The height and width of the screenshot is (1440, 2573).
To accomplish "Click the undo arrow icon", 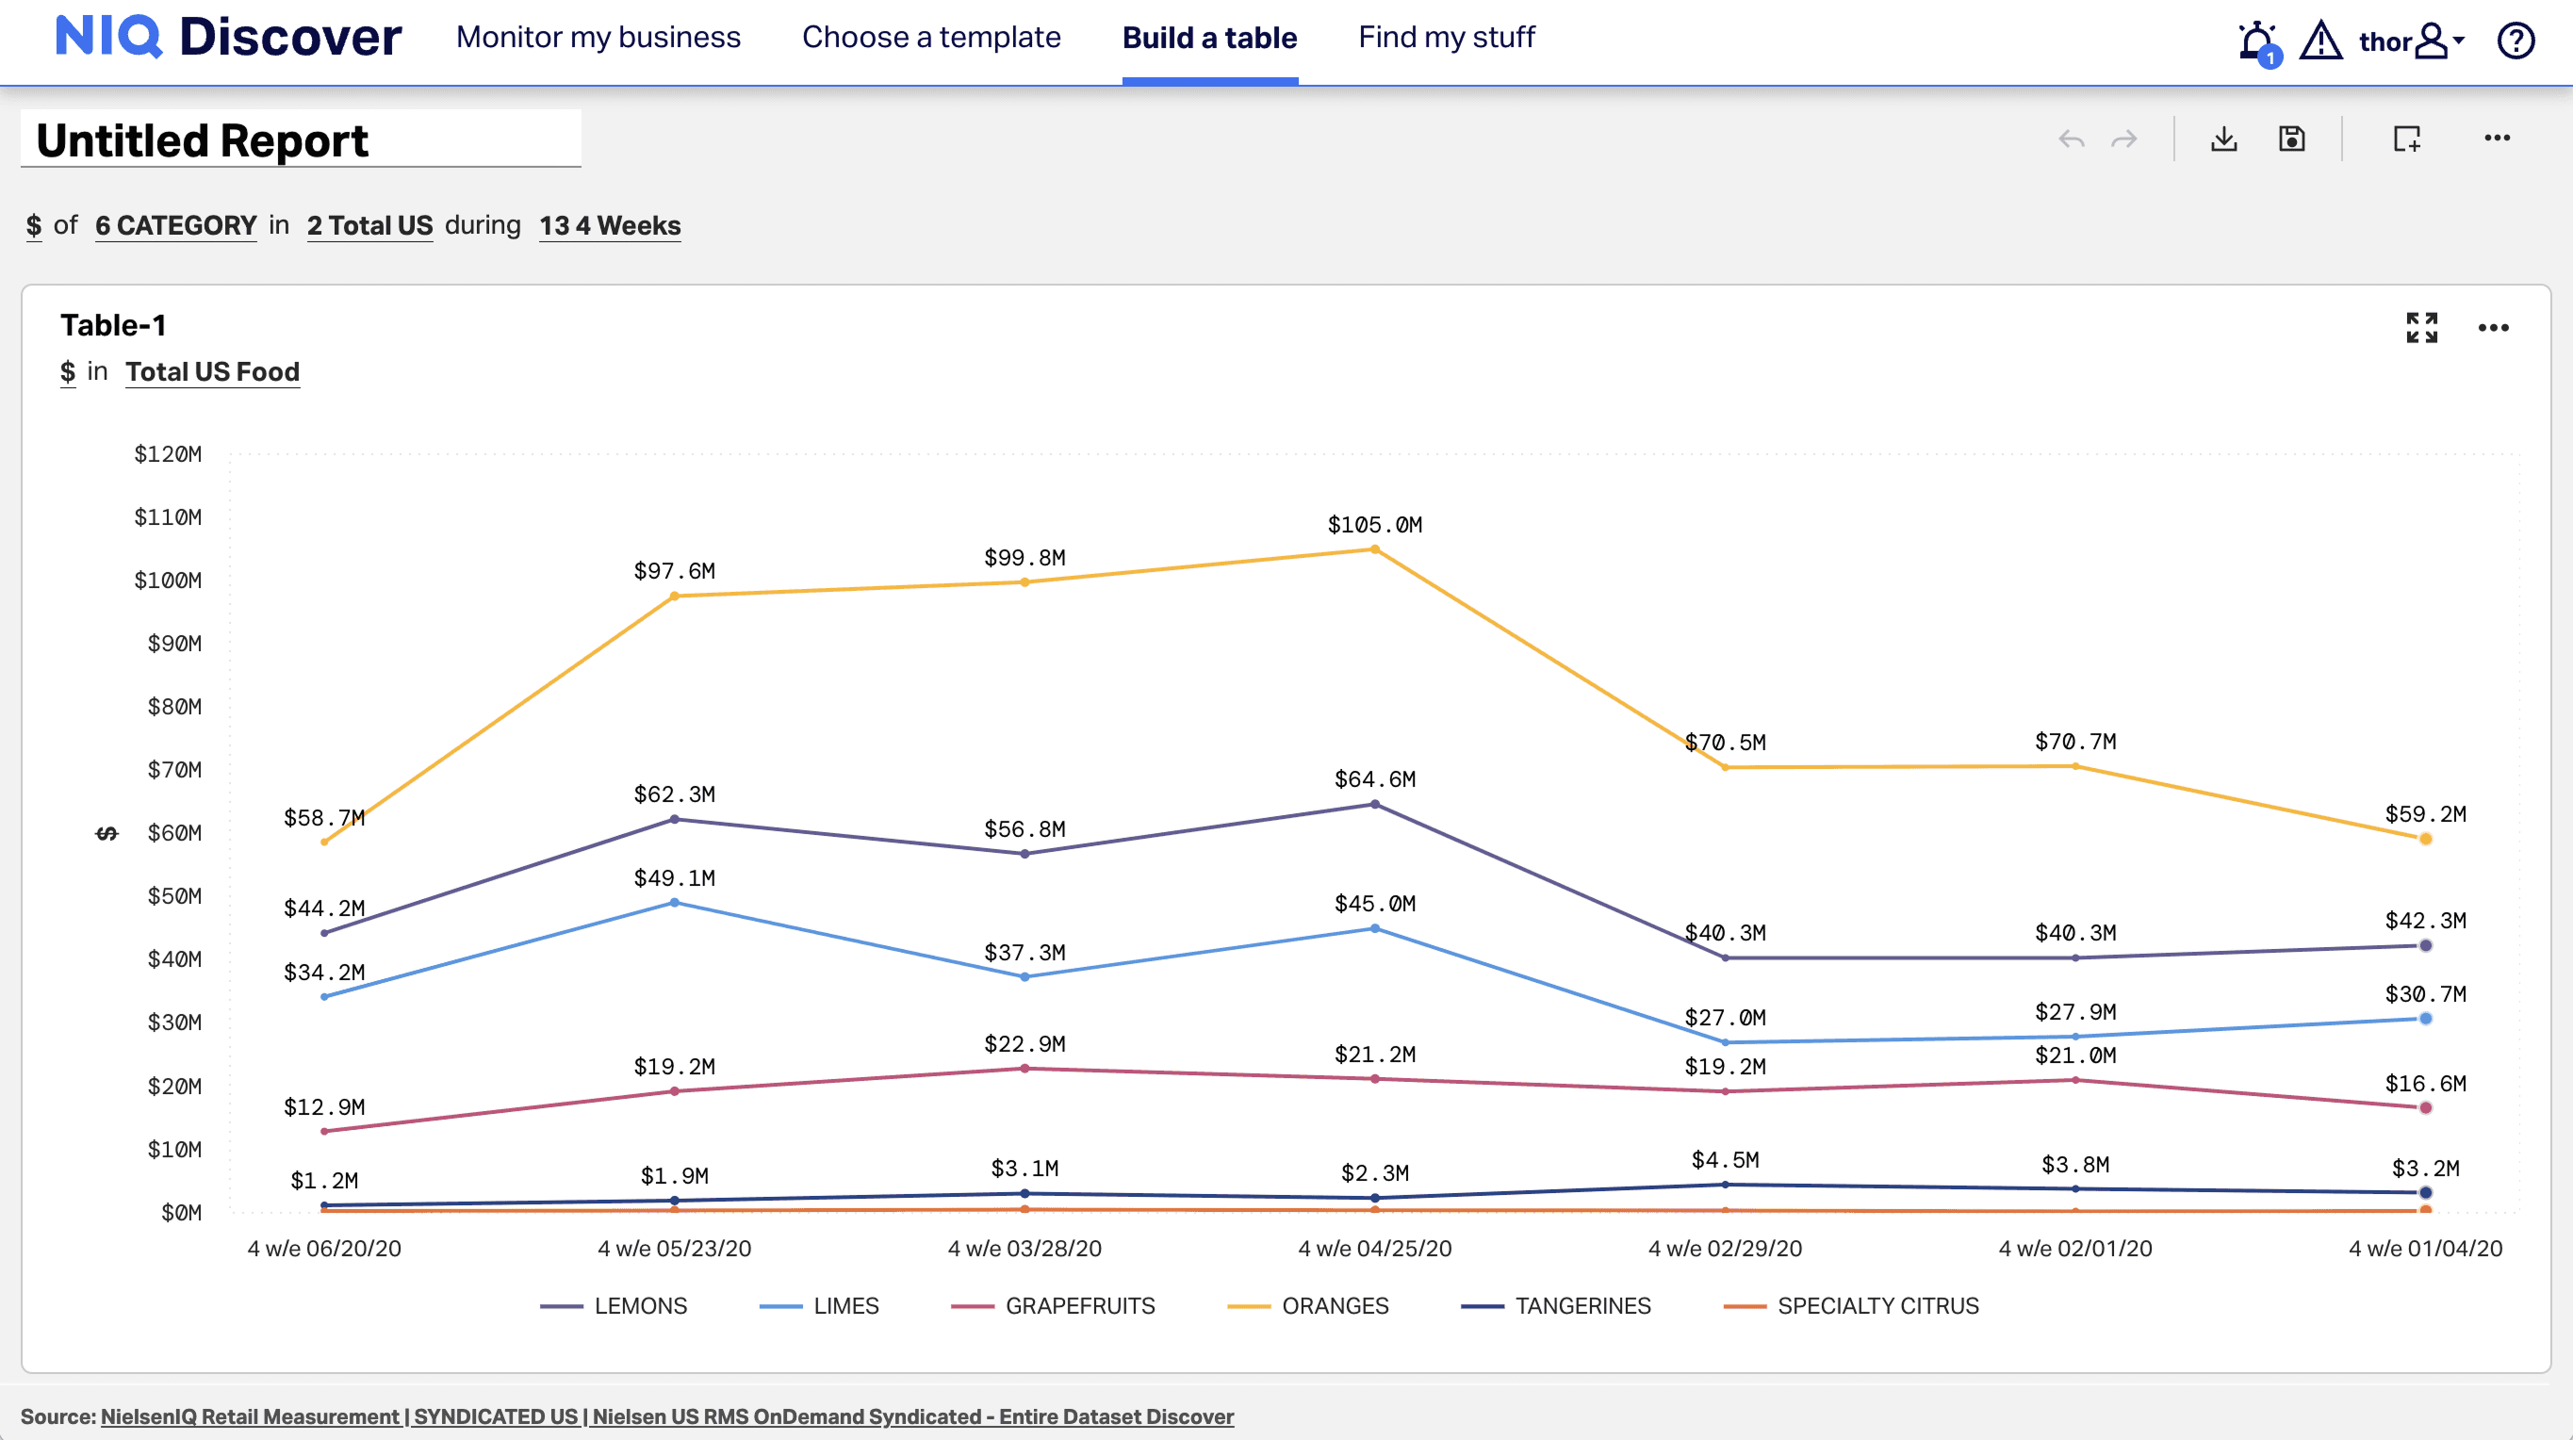I will (2071, 139).
